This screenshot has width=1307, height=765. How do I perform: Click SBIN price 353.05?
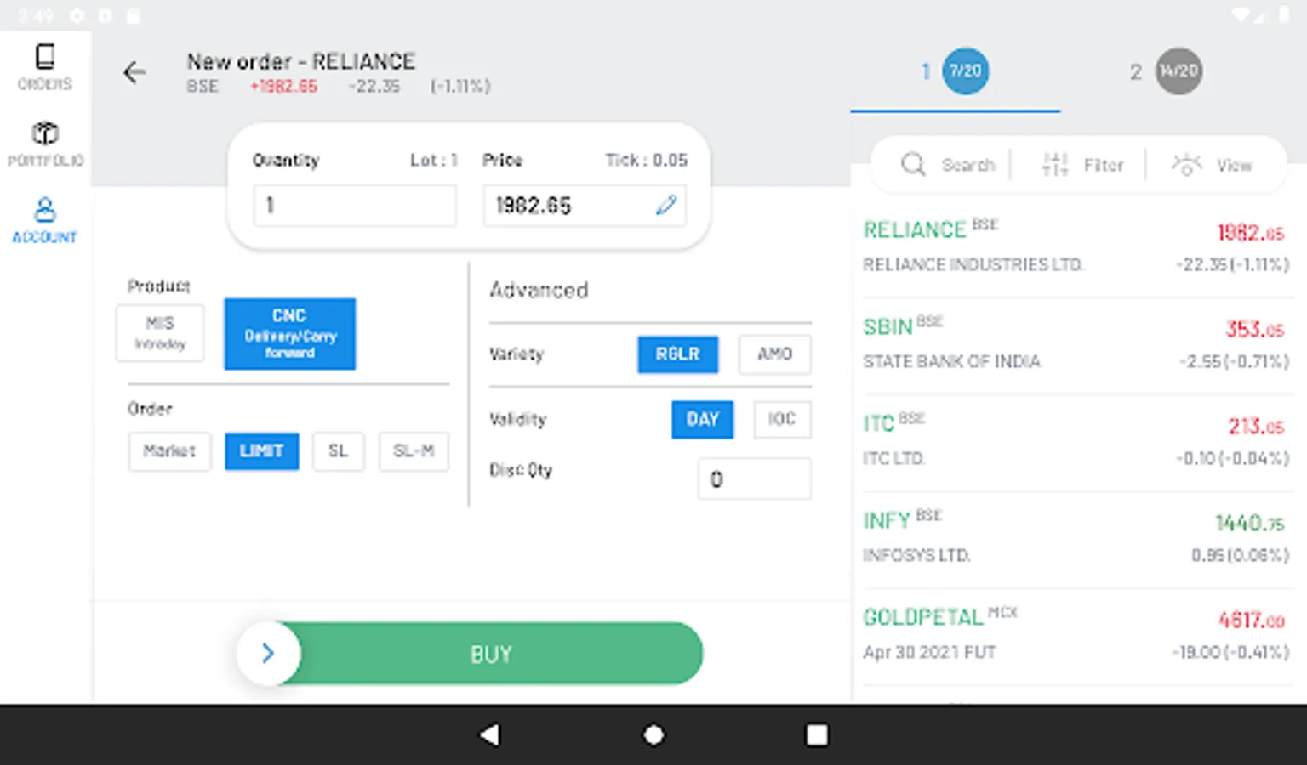click(x=1255, y=329)
